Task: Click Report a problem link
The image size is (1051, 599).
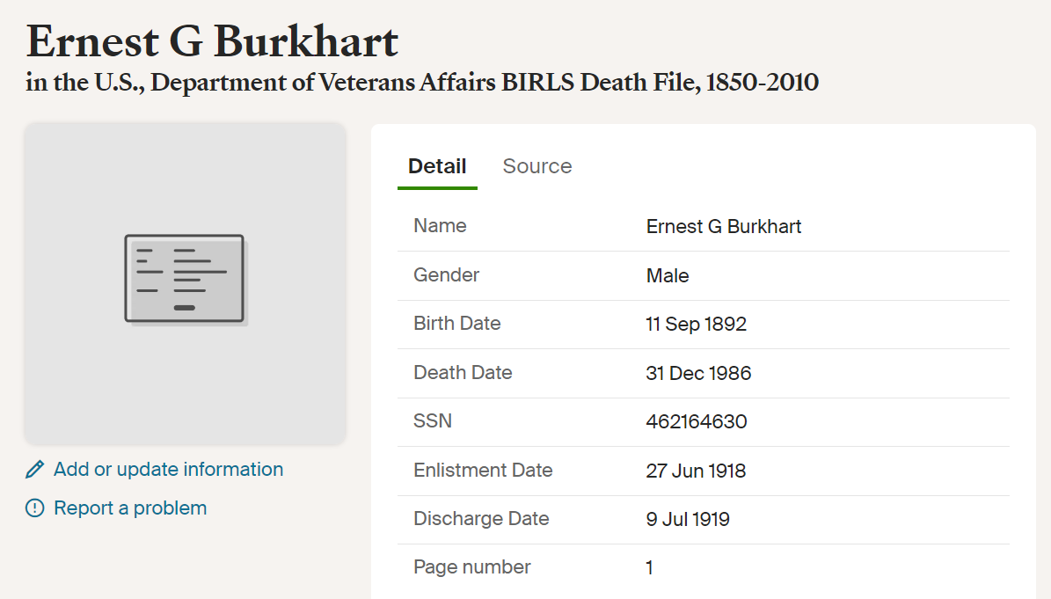Action: [x=130, y=508]
